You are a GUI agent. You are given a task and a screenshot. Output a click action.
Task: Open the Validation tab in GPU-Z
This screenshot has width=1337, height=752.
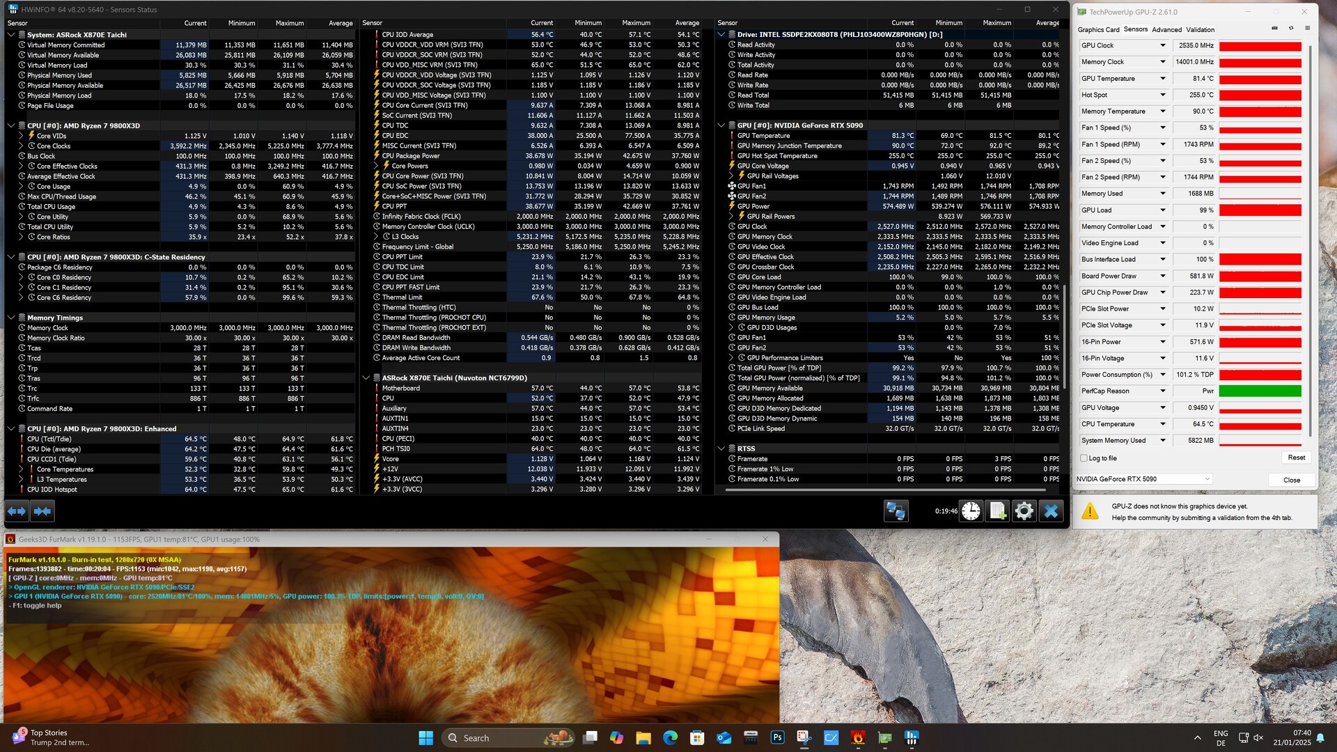[x=1200, y=30]
